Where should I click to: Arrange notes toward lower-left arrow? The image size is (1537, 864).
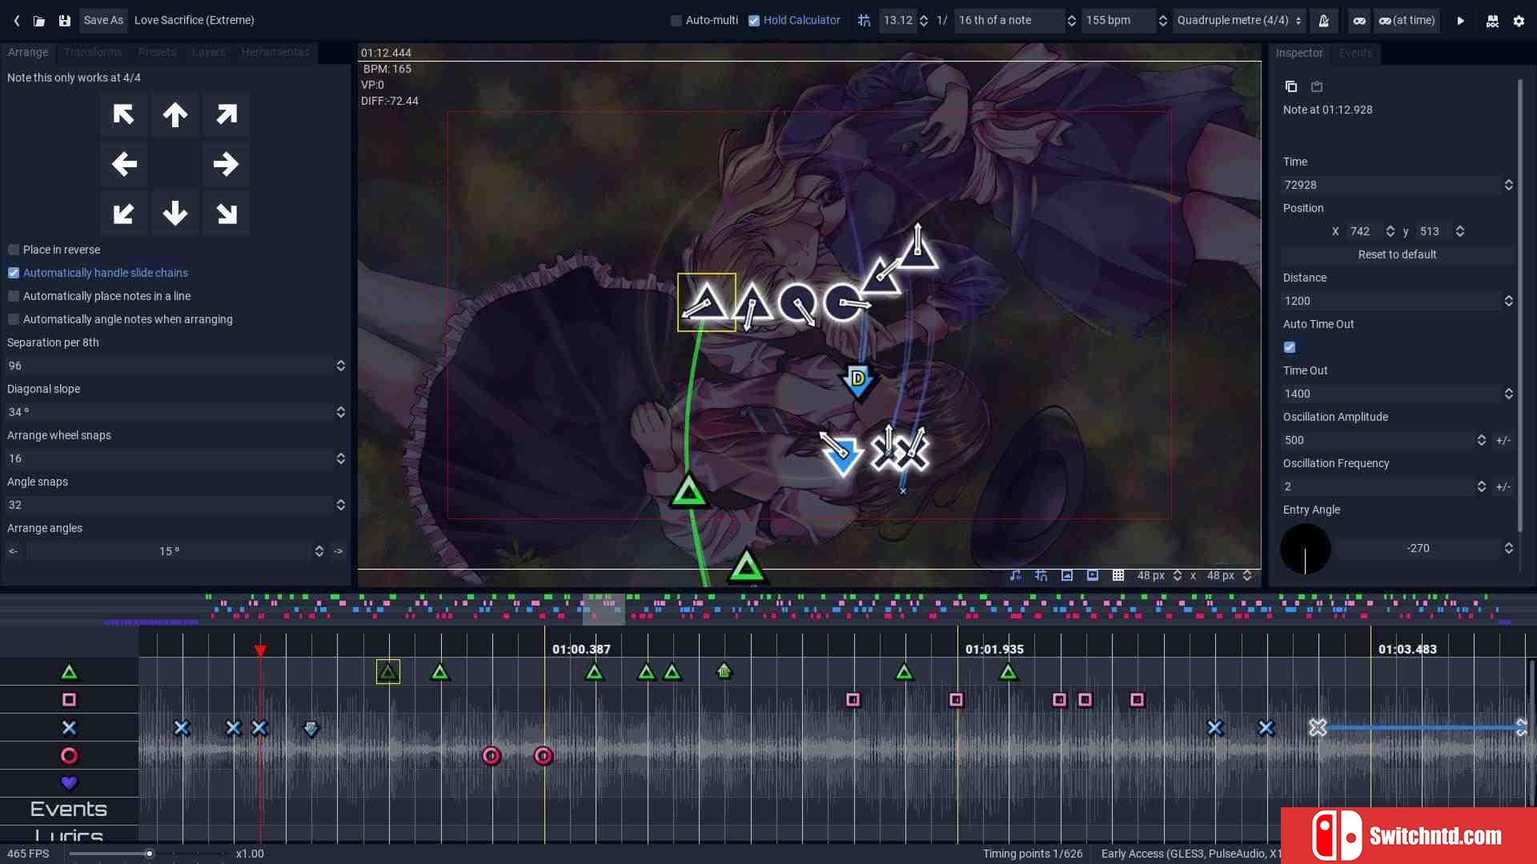point(123,214)
